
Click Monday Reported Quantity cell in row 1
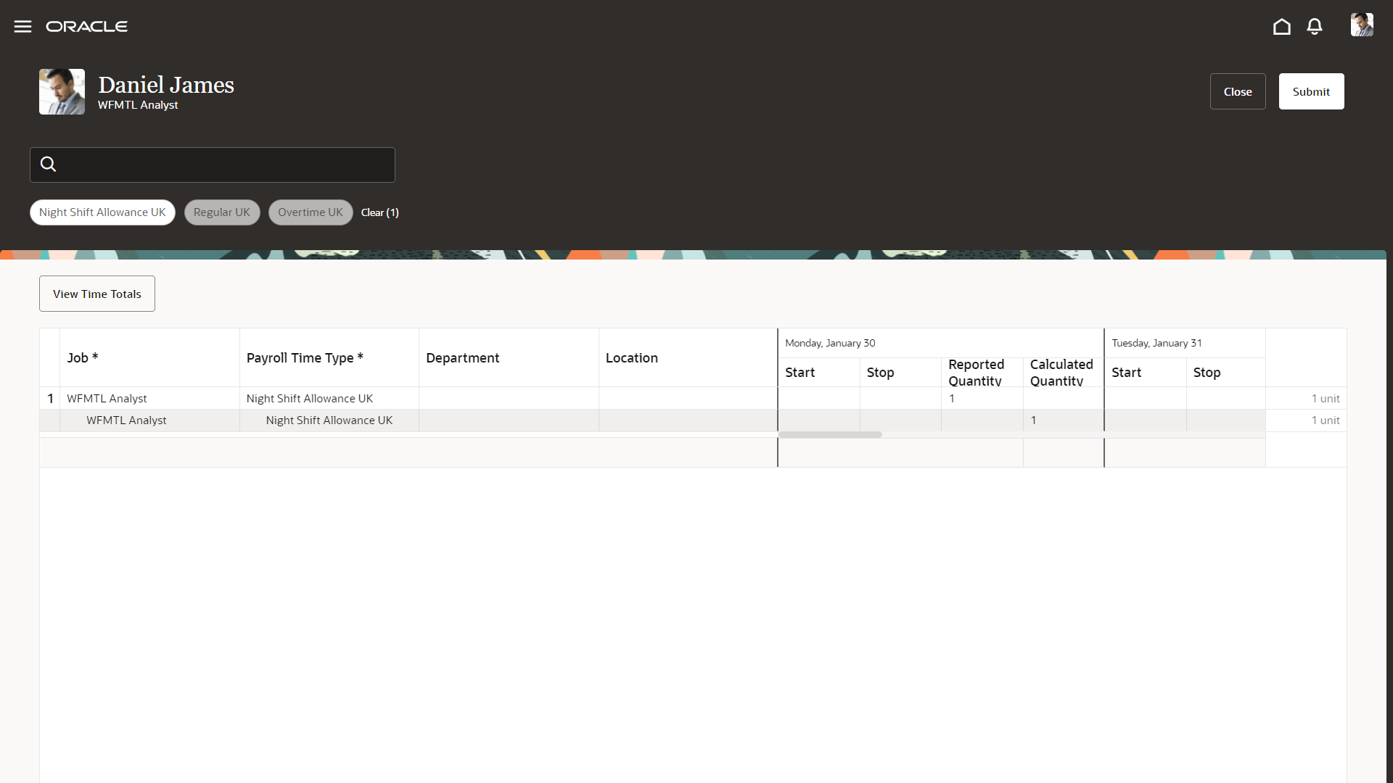[x=981, y=399]
